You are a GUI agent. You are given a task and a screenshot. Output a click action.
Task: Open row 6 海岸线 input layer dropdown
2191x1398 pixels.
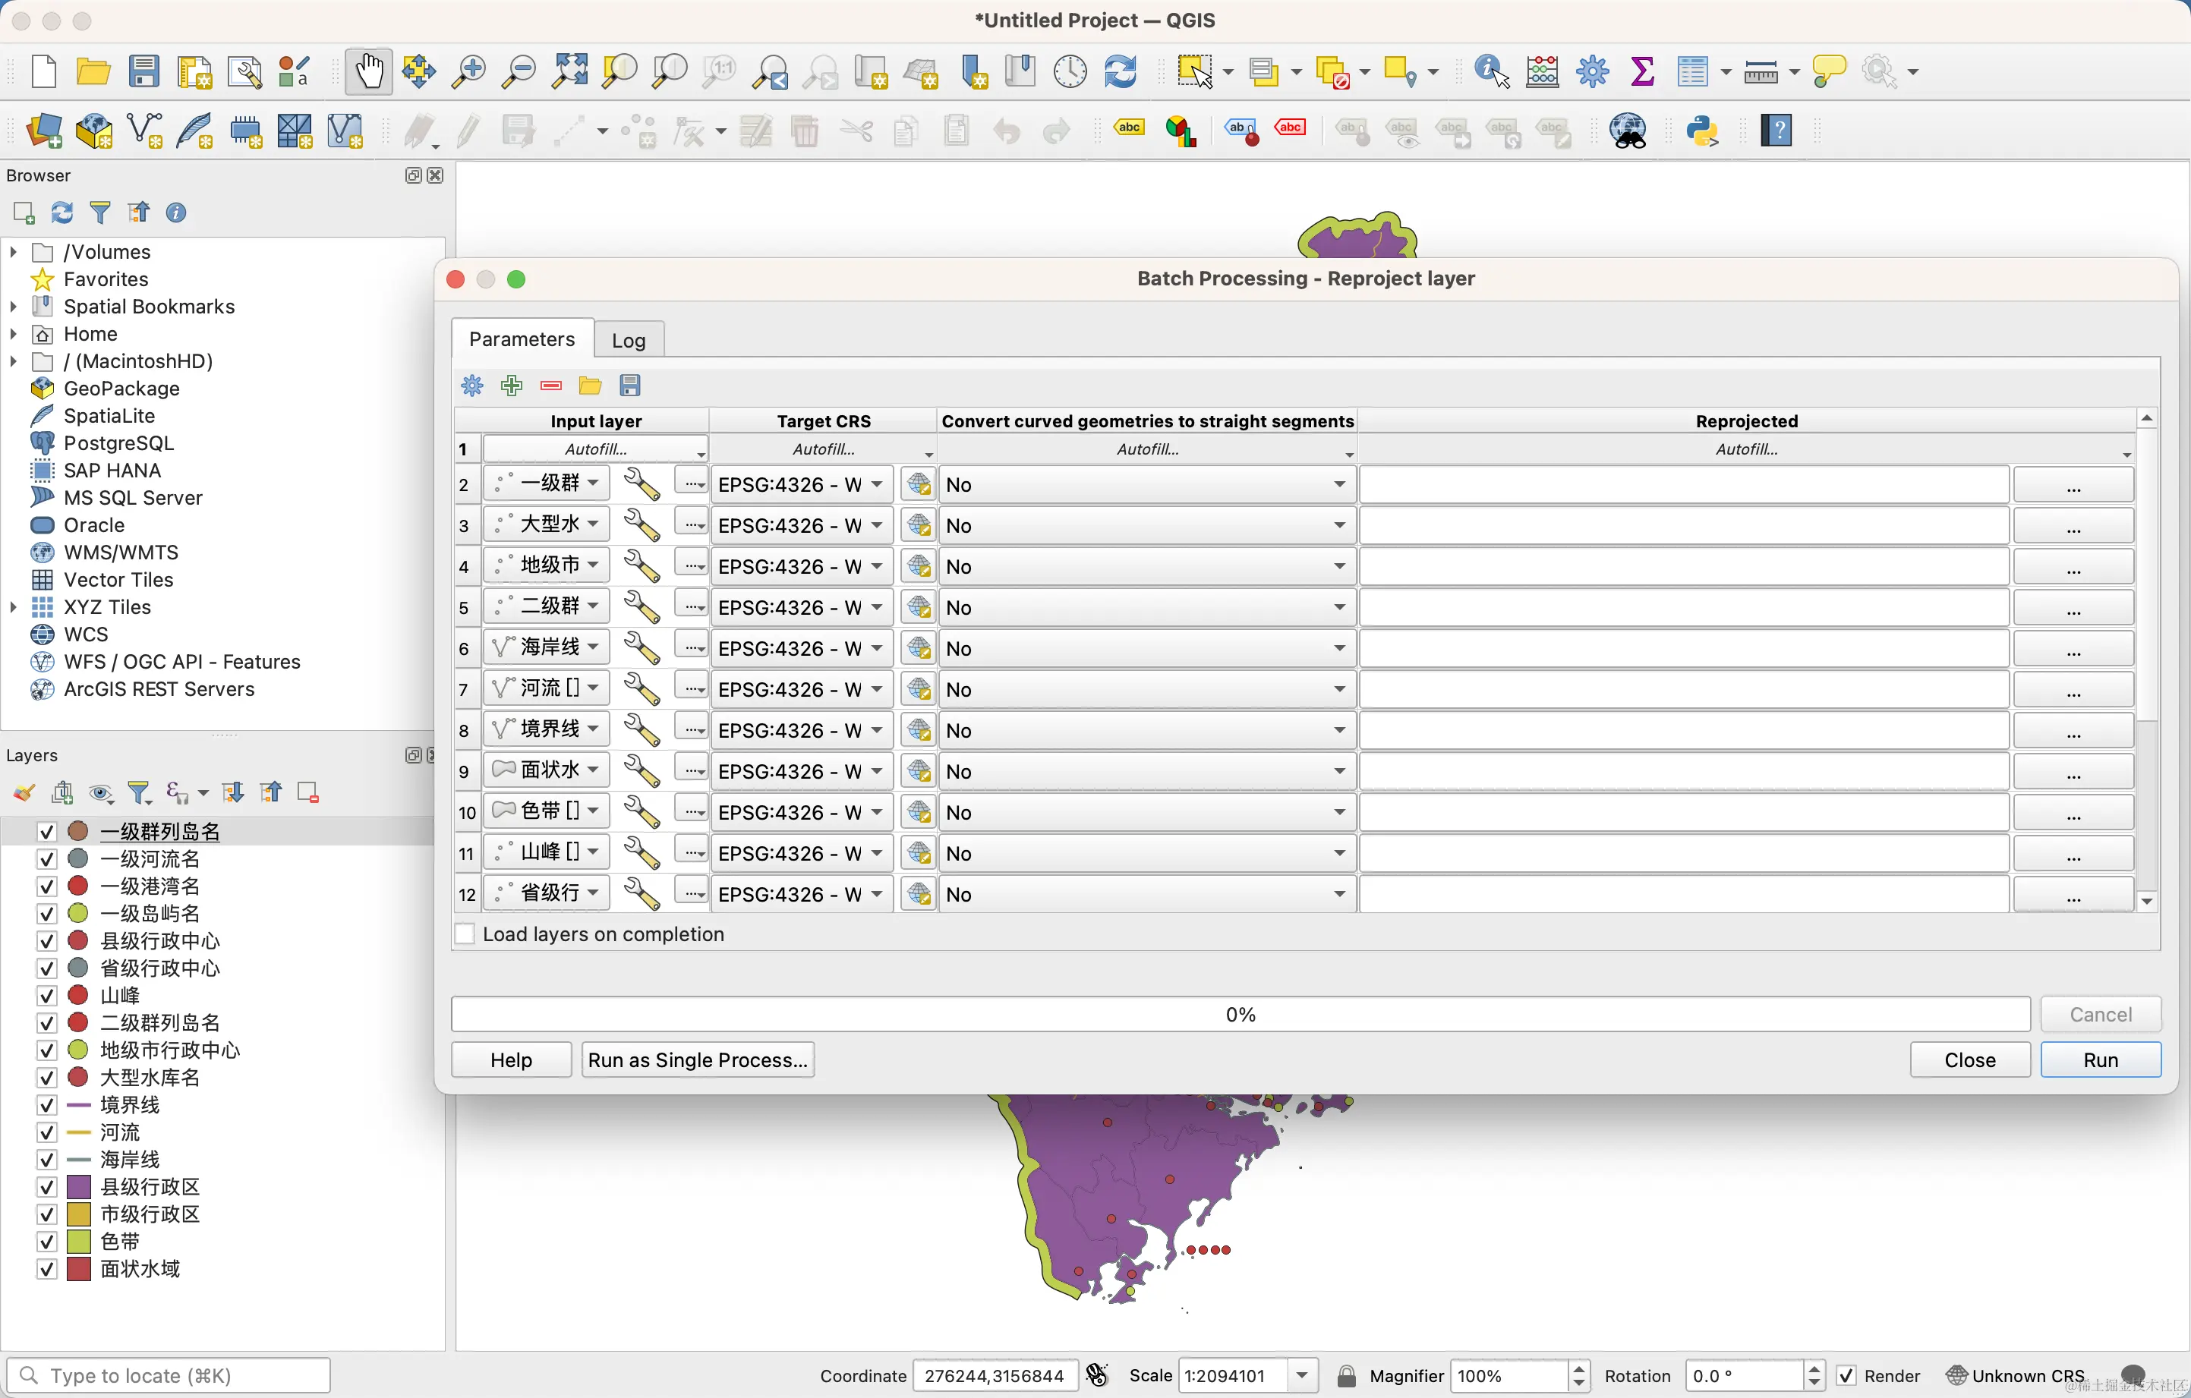[x=547, y=647]
